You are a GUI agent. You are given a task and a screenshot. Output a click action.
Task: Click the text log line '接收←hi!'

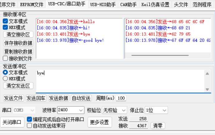[x=63, y=28]
